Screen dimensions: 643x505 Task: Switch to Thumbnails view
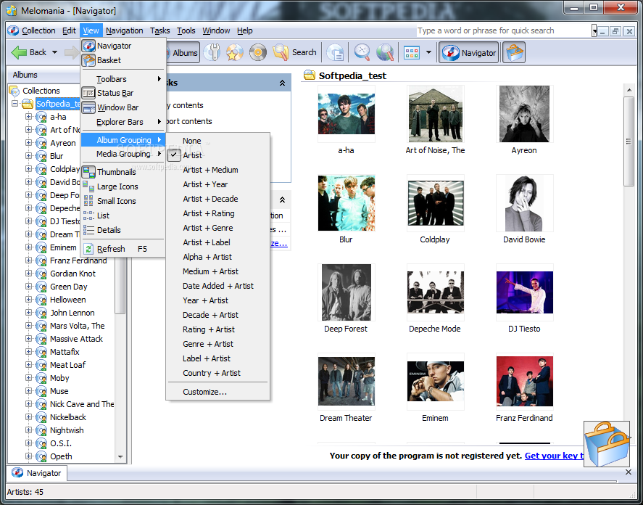(x=123, y=172)
